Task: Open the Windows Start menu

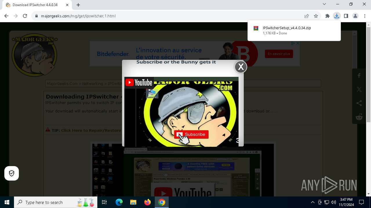Action: 7,202
